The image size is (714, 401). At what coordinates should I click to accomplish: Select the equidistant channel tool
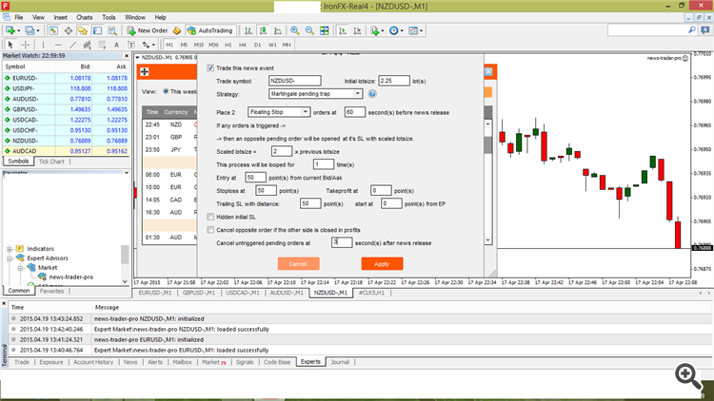(87, 45)
